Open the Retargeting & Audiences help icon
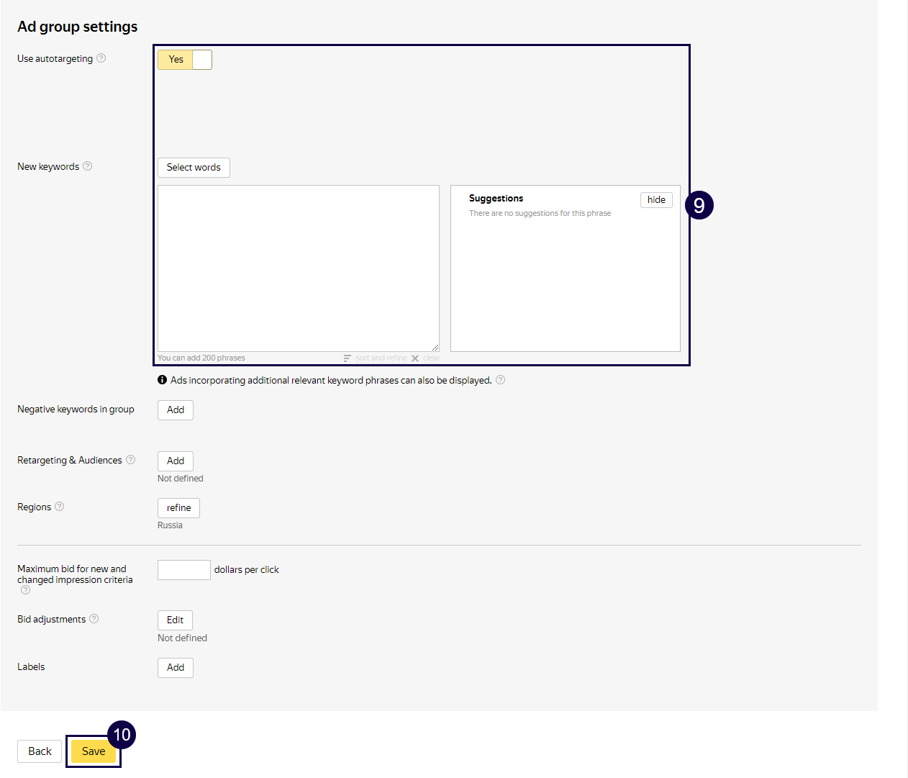The image size is (908, 778). click(130, 460)
